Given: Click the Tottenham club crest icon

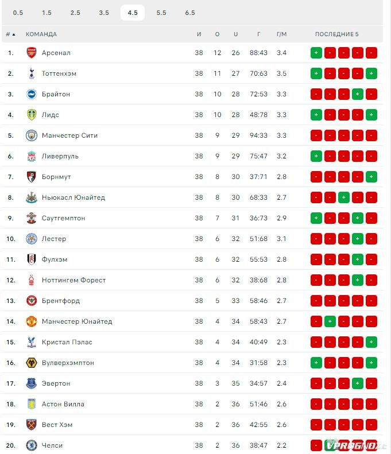Looking at the screenshot, I should point(31,73).
